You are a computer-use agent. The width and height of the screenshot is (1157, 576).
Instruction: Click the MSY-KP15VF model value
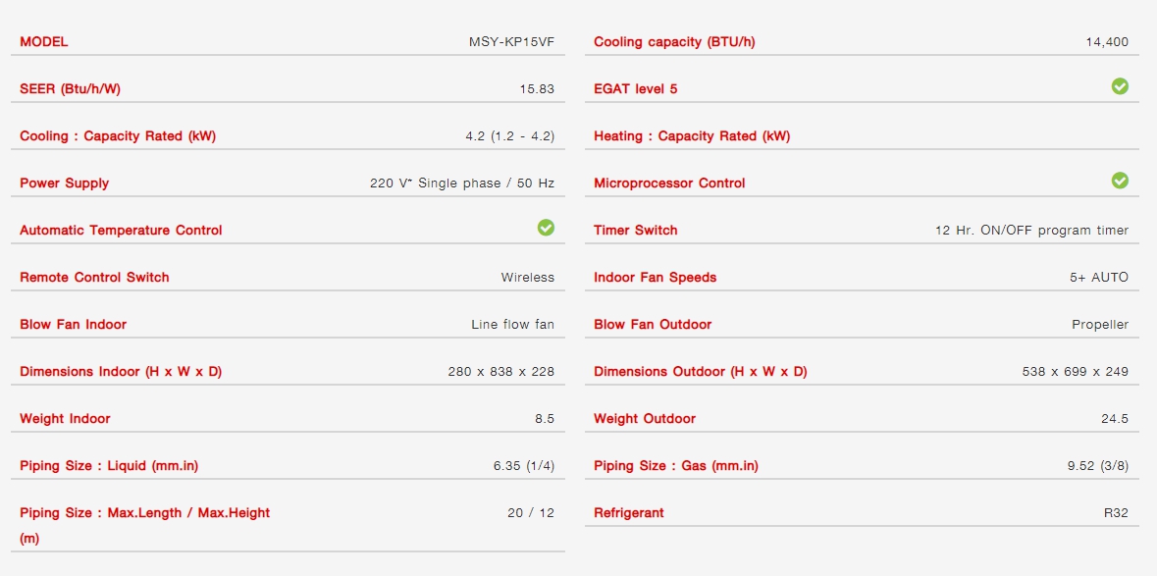[511, 42]
